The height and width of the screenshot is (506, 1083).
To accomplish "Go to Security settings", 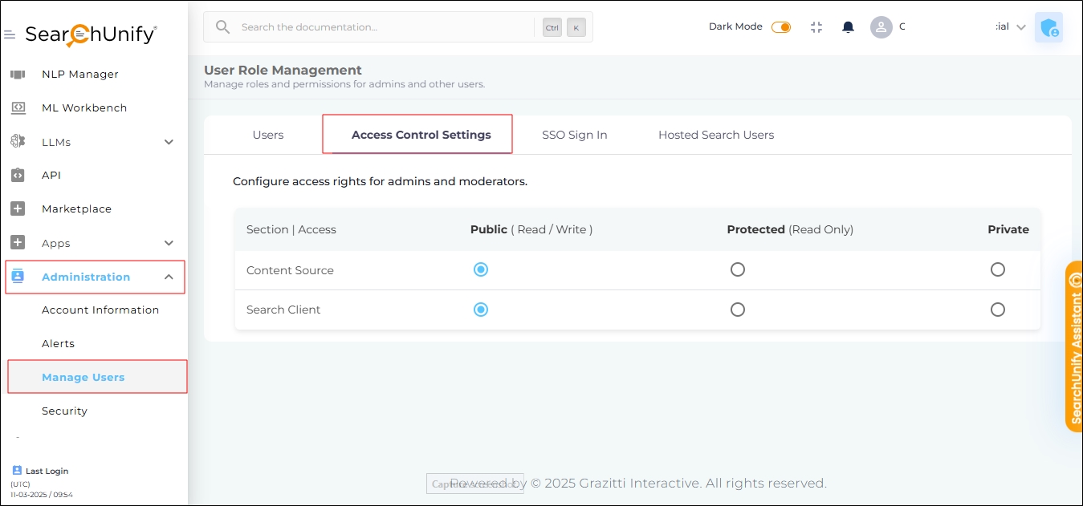I will coord(64,411).
